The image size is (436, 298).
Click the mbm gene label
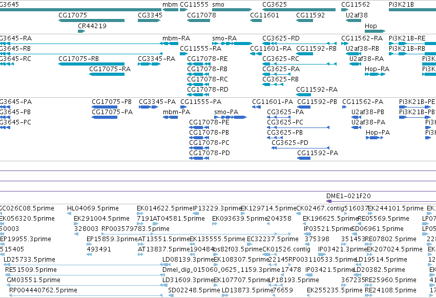(x=170, y=5)
